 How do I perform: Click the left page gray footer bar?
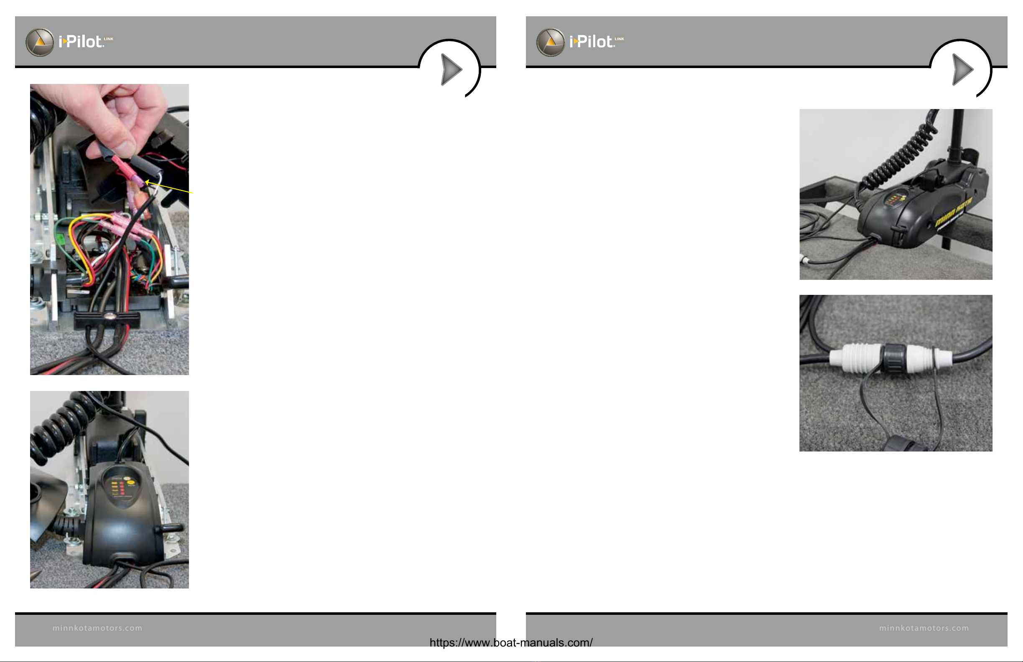[x=255, y=630]
